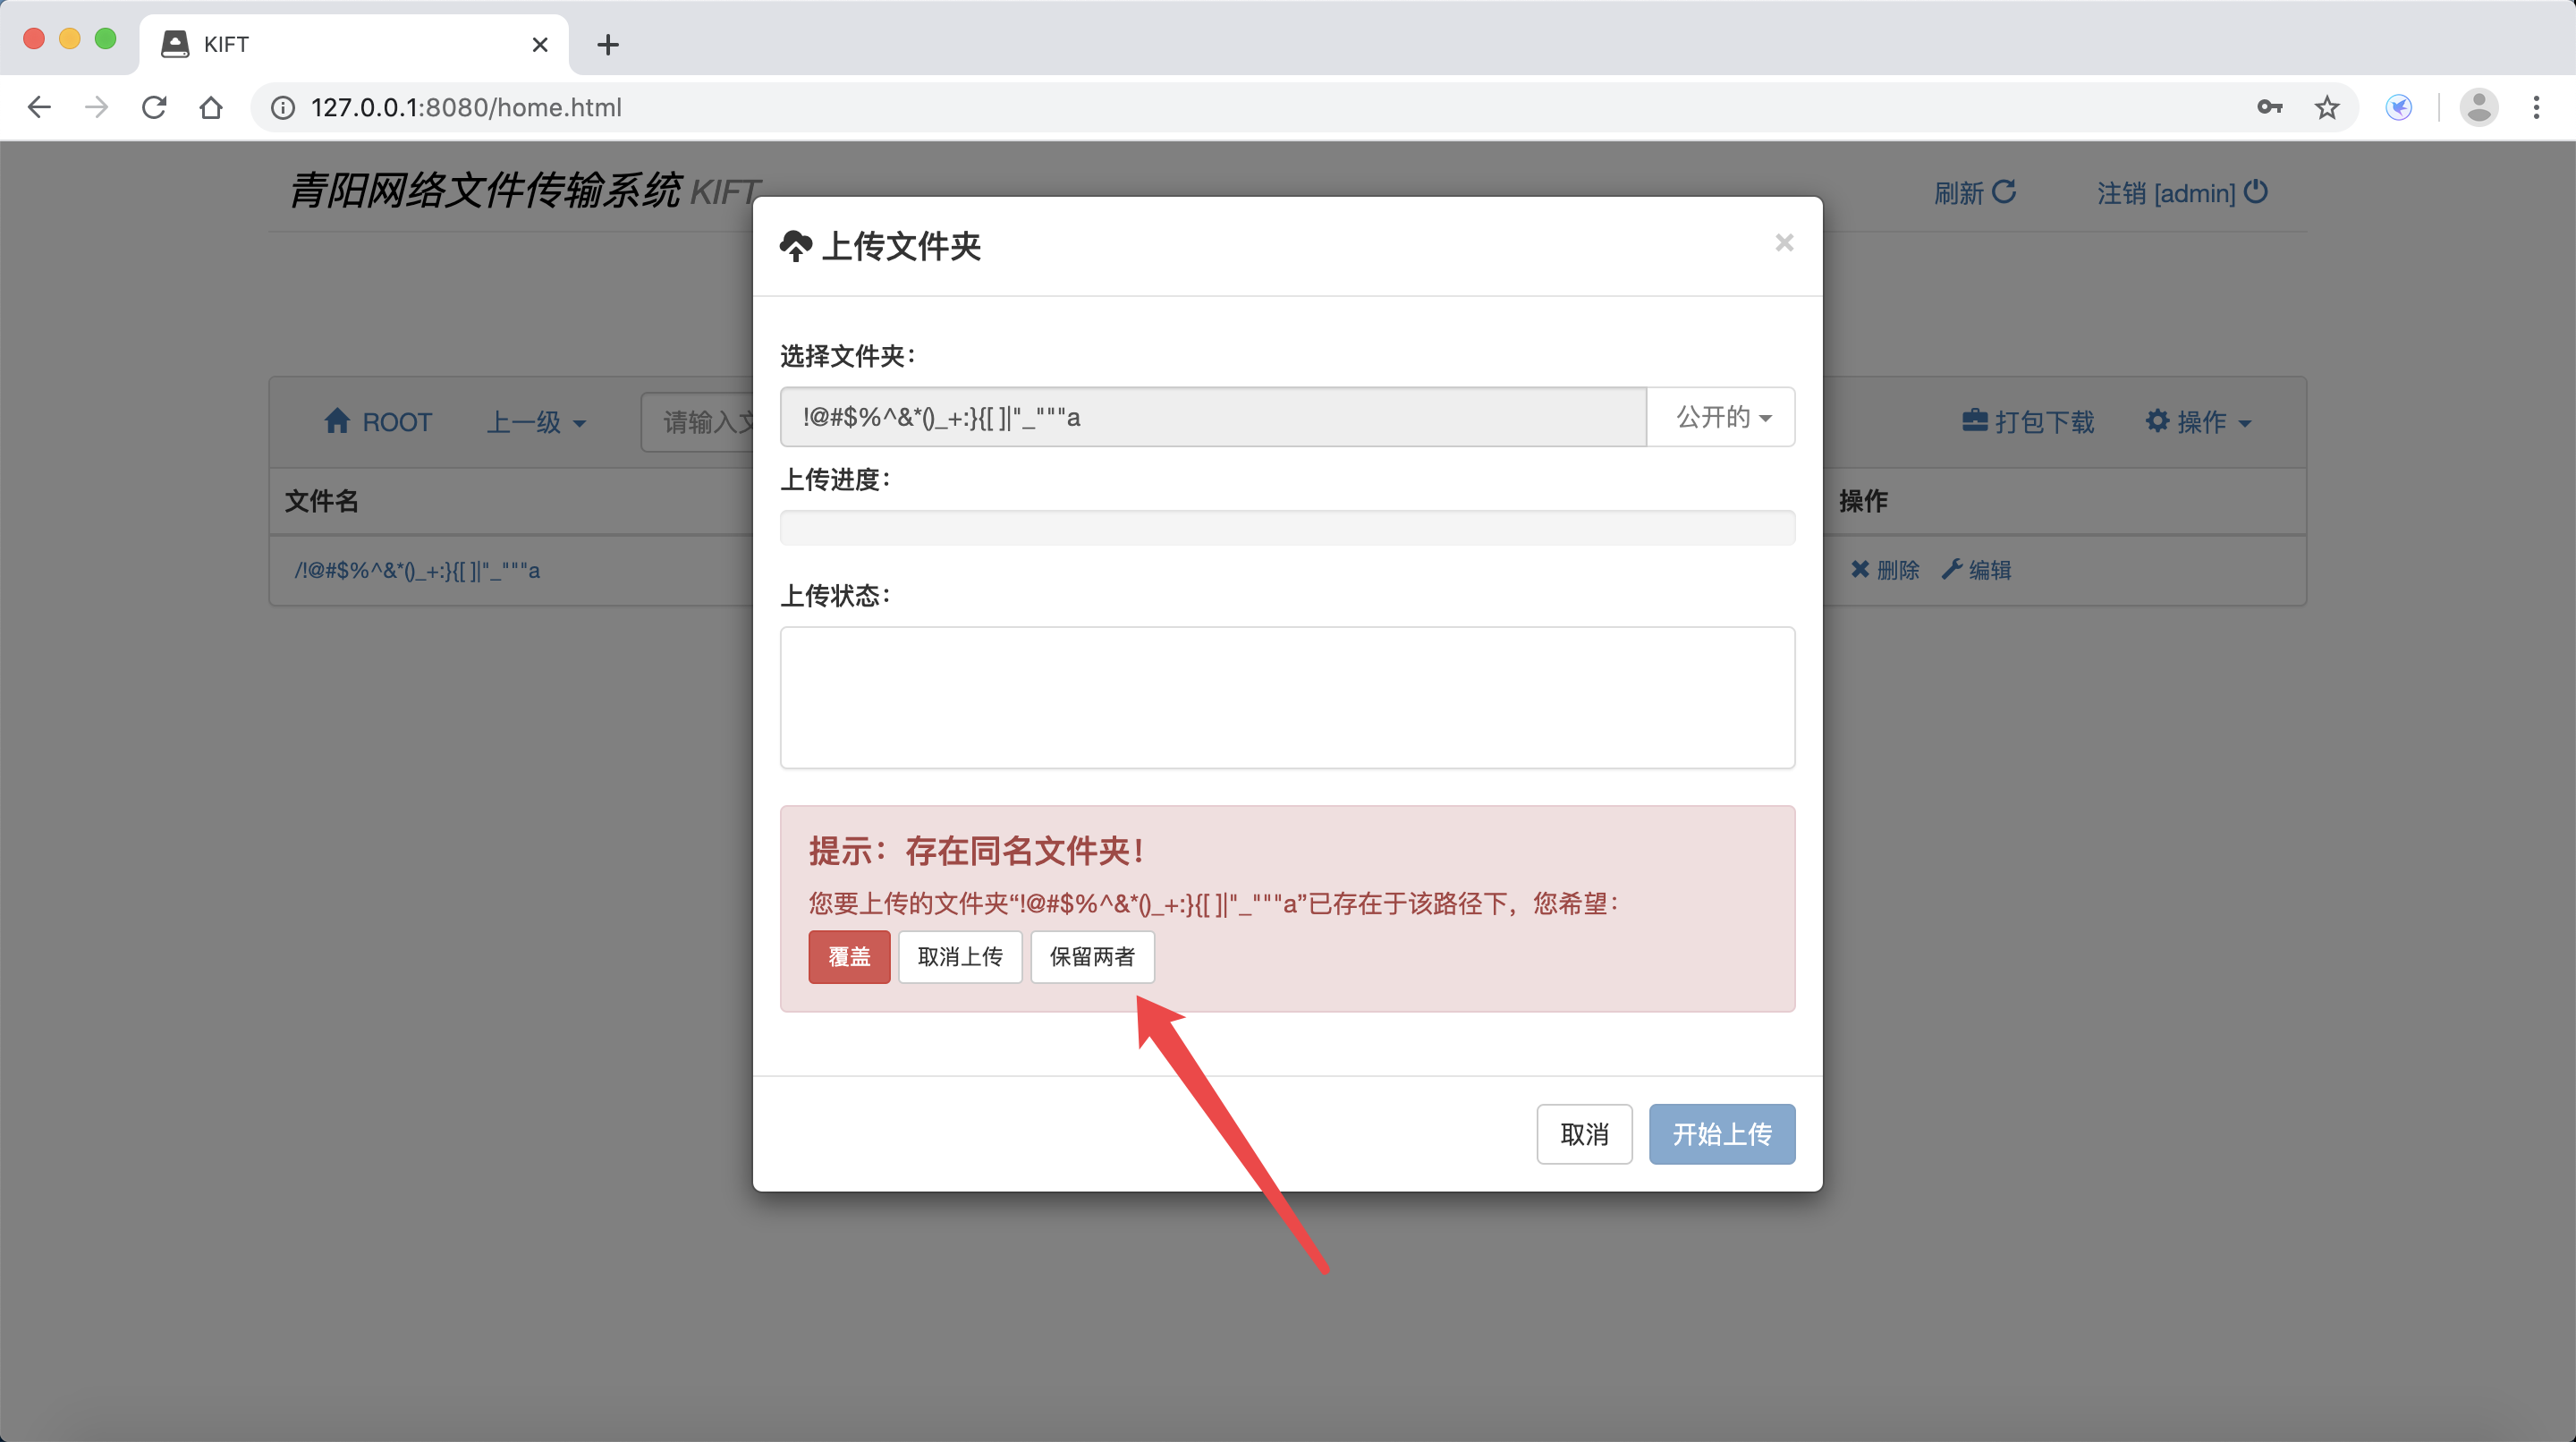
Task: Open the 公开的 visibility dropdown
Action: coord(1721,417)
